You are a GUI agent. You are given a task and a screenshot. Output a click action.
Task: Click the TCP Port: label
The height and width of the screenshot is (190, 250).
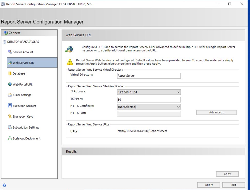coord(76,99)
